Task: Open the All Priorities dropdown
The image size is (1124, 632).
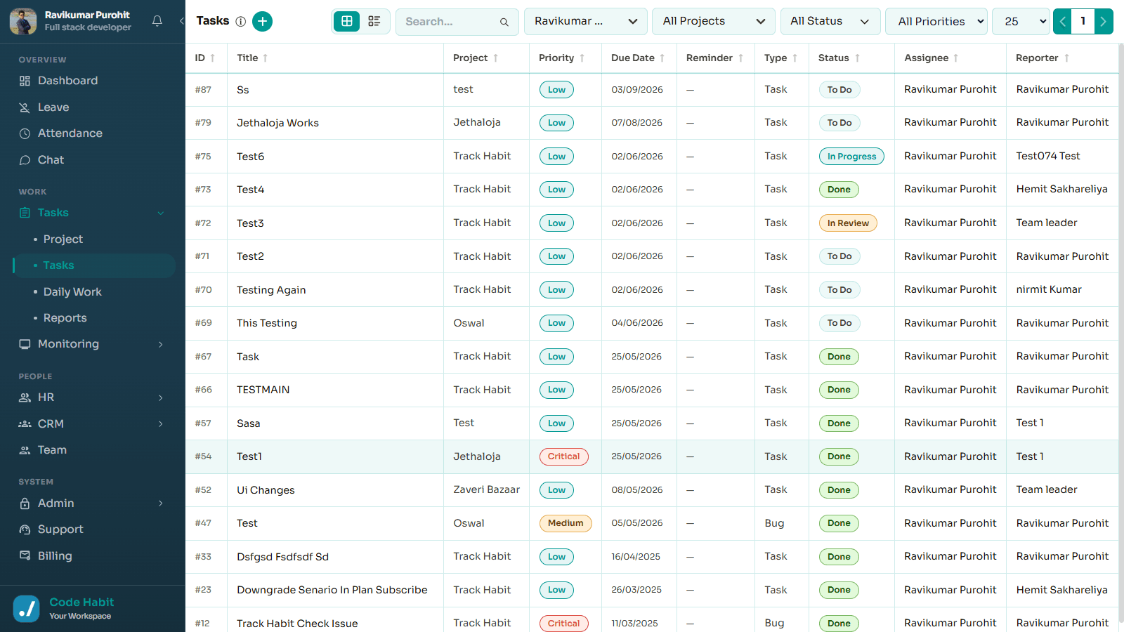Action: [936, 22]
